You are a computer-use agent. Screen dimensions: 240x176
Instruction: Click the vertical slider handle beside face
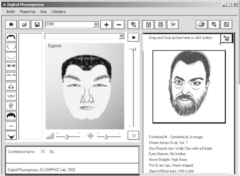[x=133, y=49]
